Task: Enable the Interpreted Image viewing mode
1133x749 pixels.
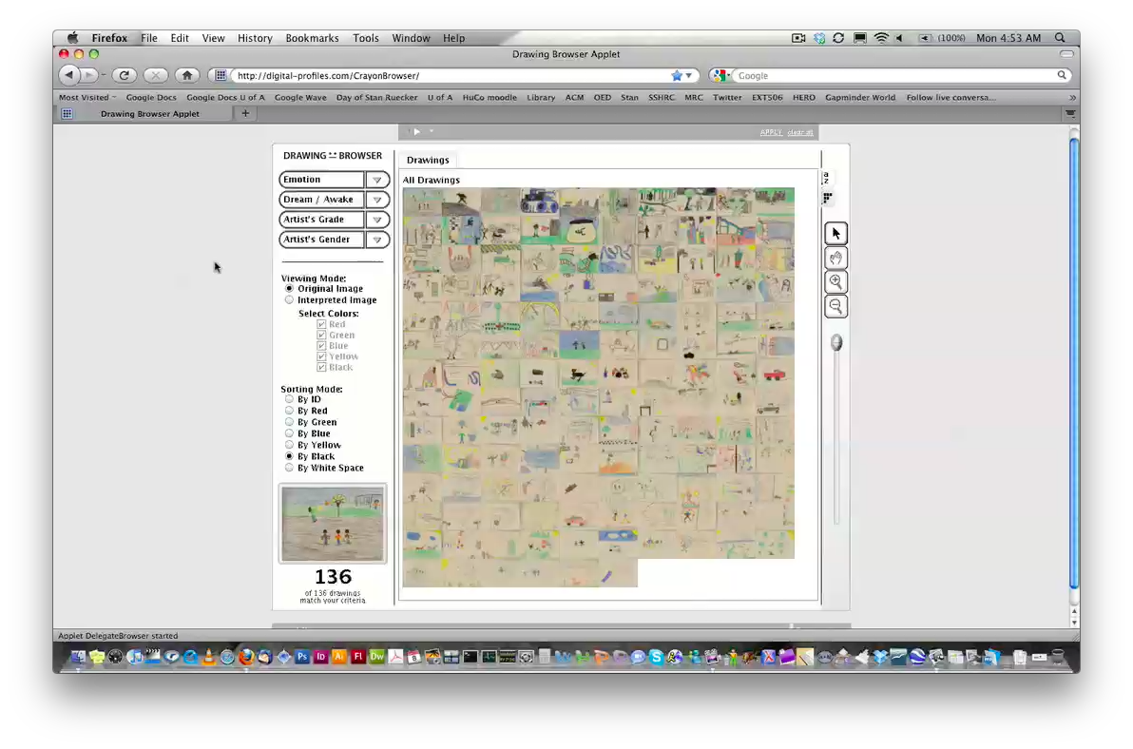Action: tap(289, 299)
